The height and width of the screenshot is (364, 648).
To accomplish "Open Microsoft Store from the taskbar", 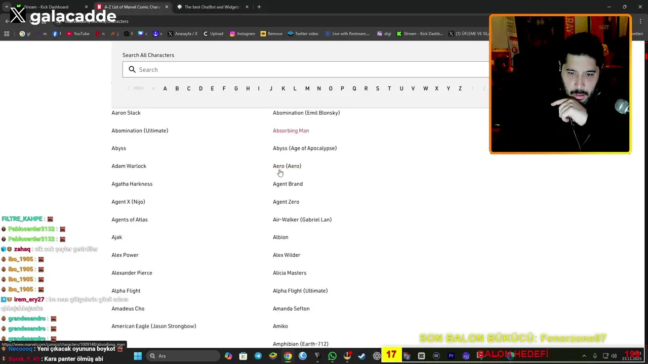I will (243, 356).
